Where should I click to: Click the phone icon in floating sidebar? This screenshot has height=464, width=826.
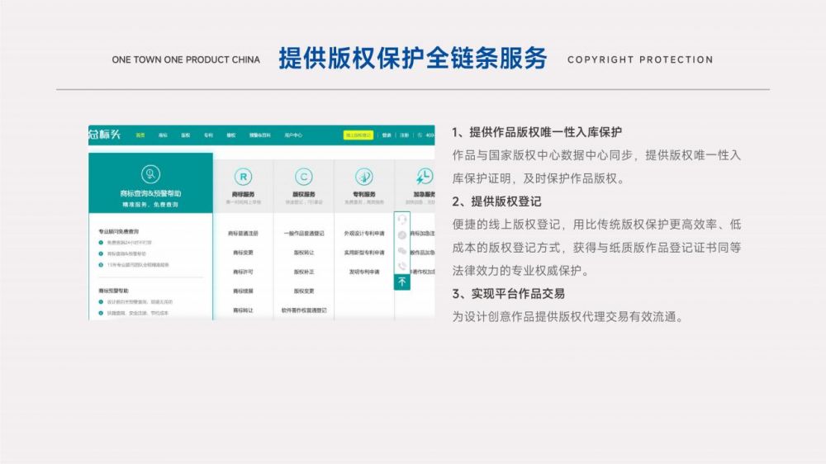[402, 266]
